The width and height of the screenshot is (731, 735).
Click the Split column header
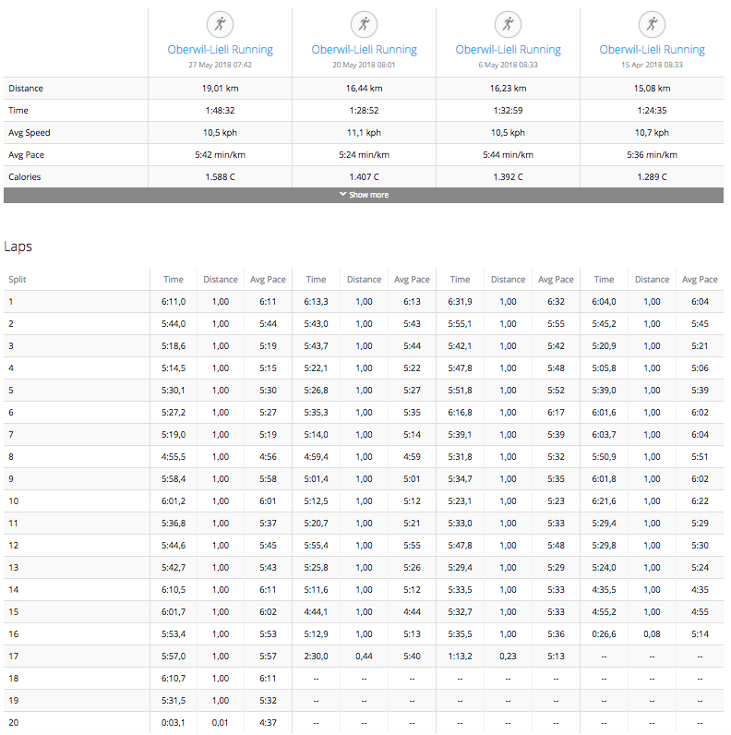pyautogui.click(x=18, y=280)
